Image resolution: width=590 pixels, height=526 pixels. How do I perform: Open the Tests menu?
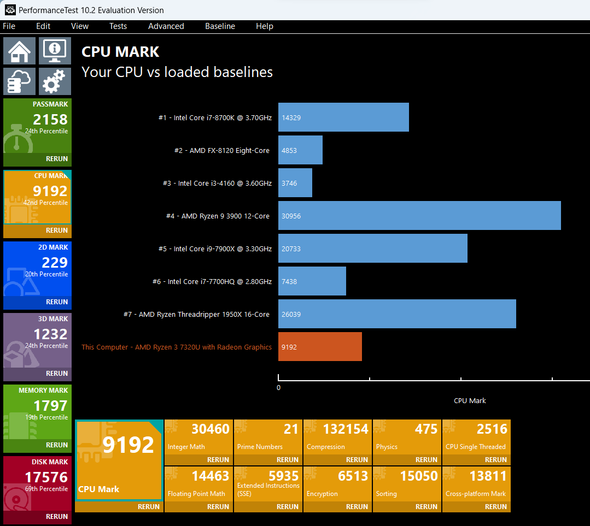(x=118, y=26)
